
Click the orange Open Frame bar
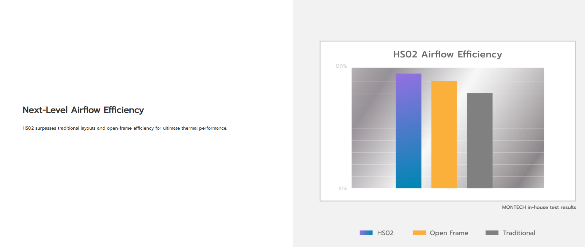[444, 135]
